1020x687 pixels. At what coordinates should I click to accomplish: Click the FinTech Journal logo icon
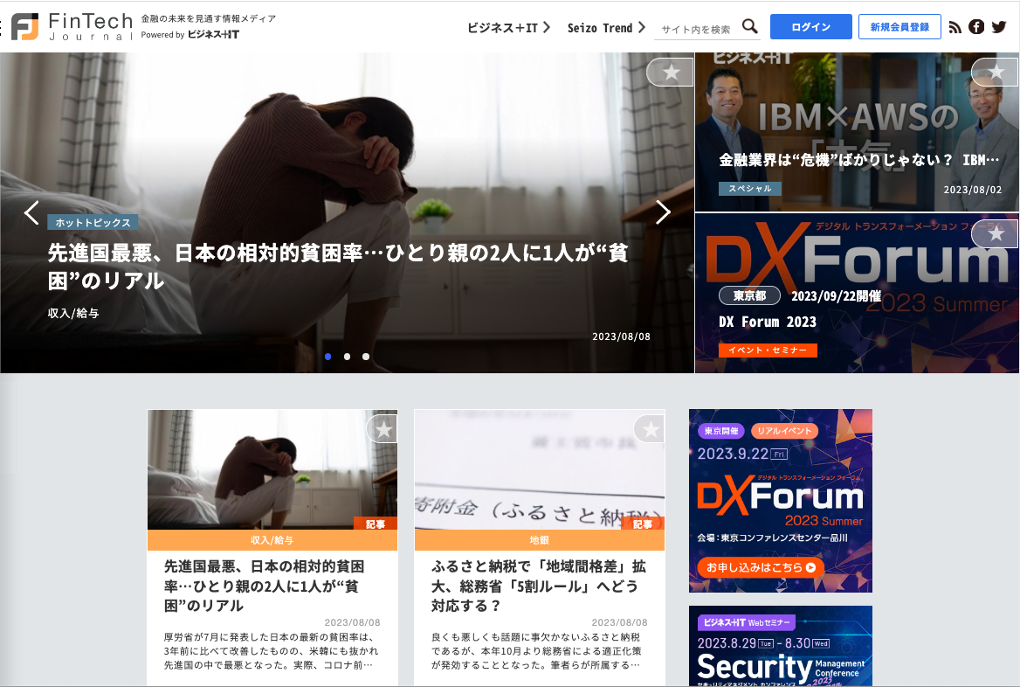tap(24, 25)
